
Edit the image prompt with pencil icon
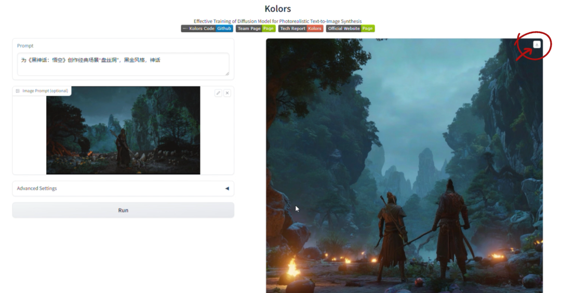(218, 93)
